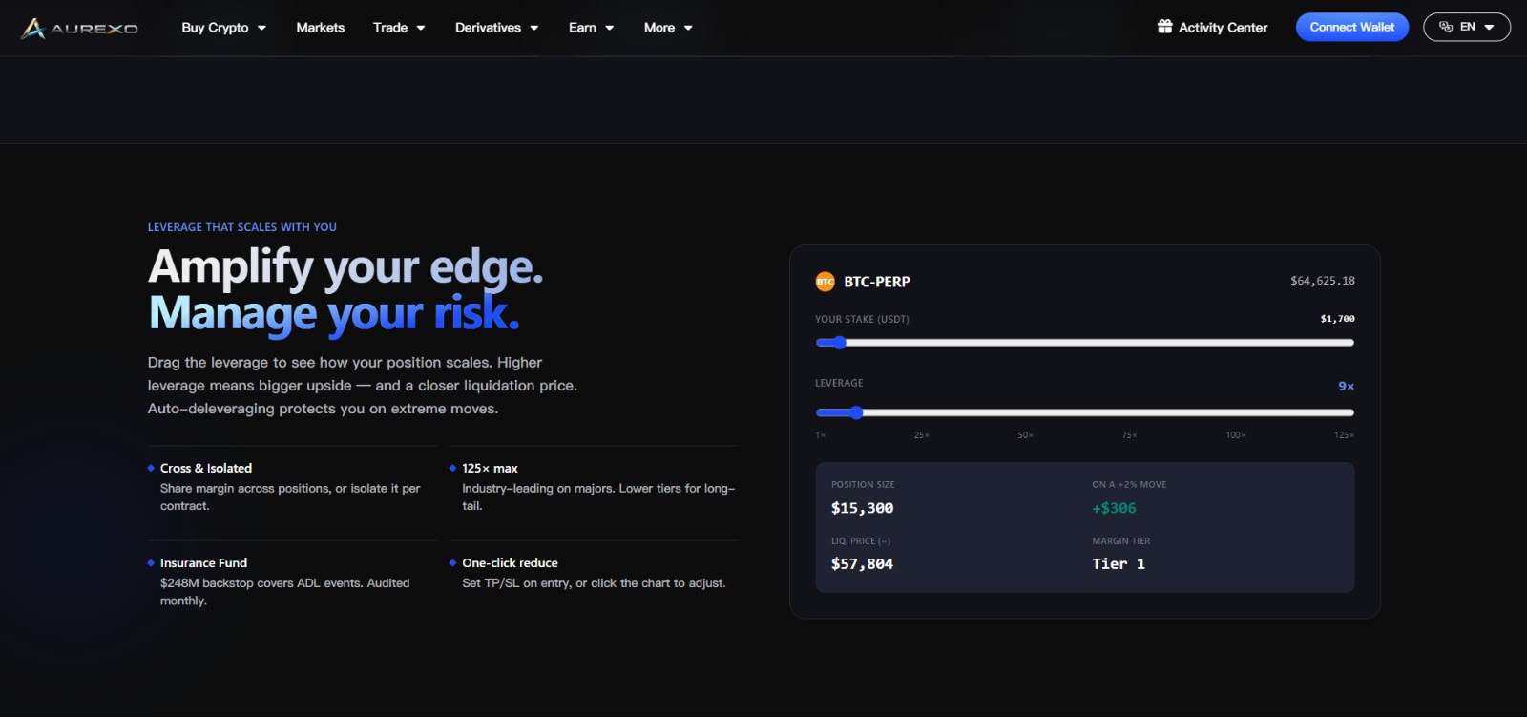
Task: Click the $1,700 stake value
Action: (1338, 319)
